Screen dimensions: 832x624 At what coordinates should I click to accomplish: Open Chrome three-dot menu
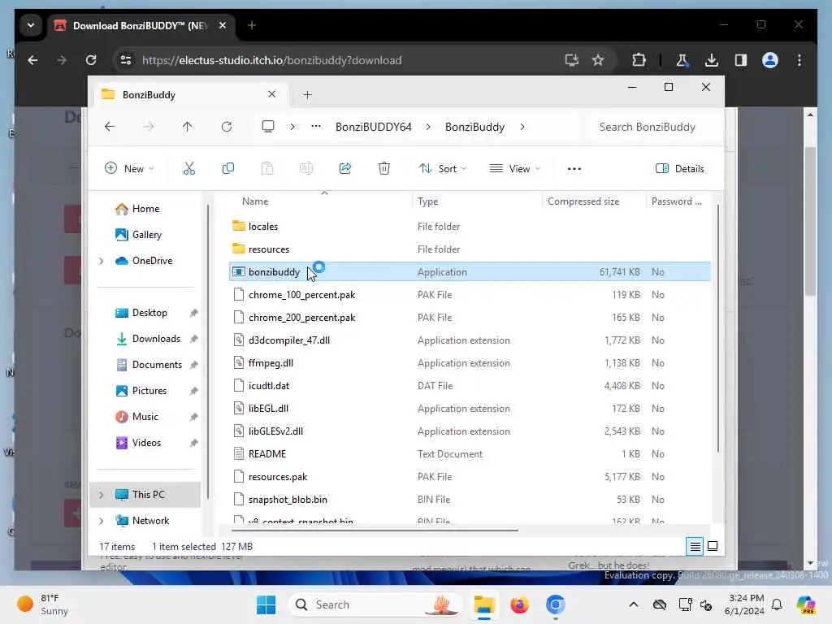[x=799, y=60]
